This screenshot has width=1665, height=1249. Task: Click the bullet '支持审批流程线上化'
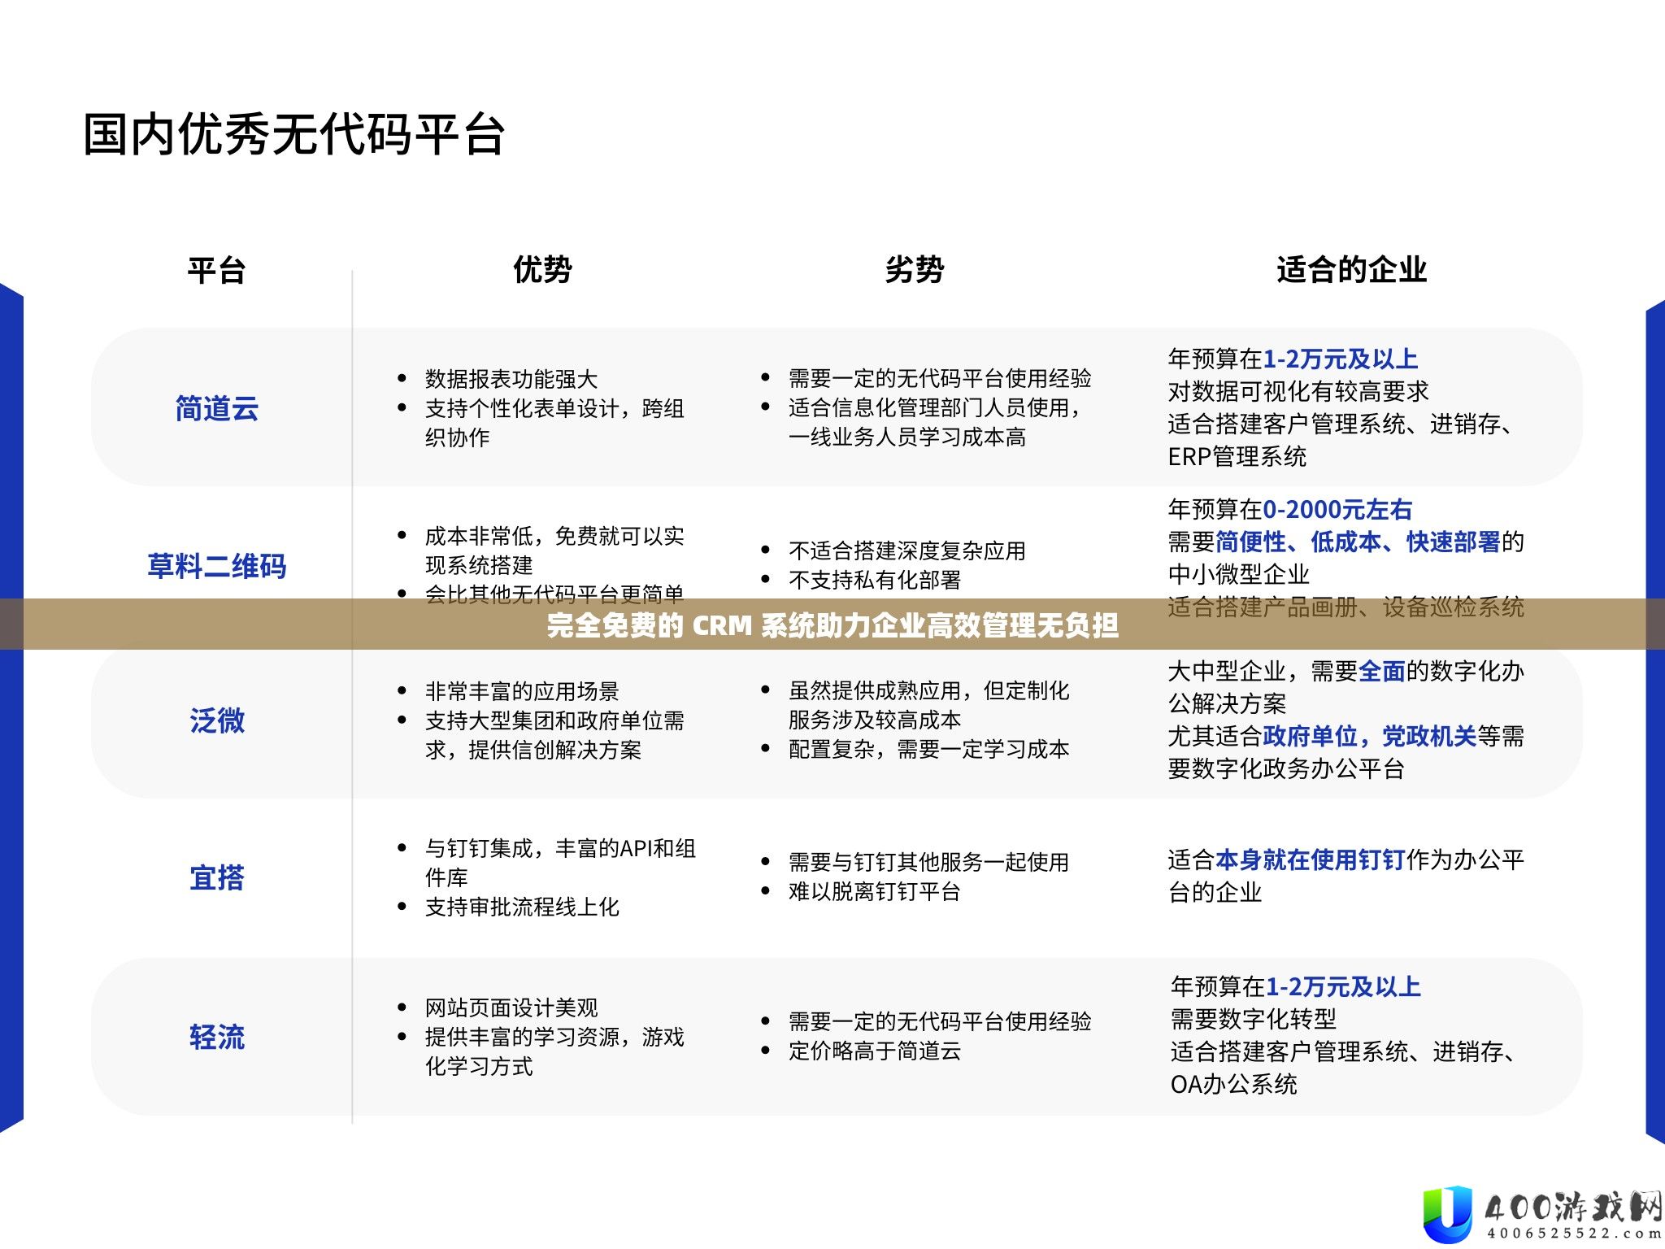522,907
